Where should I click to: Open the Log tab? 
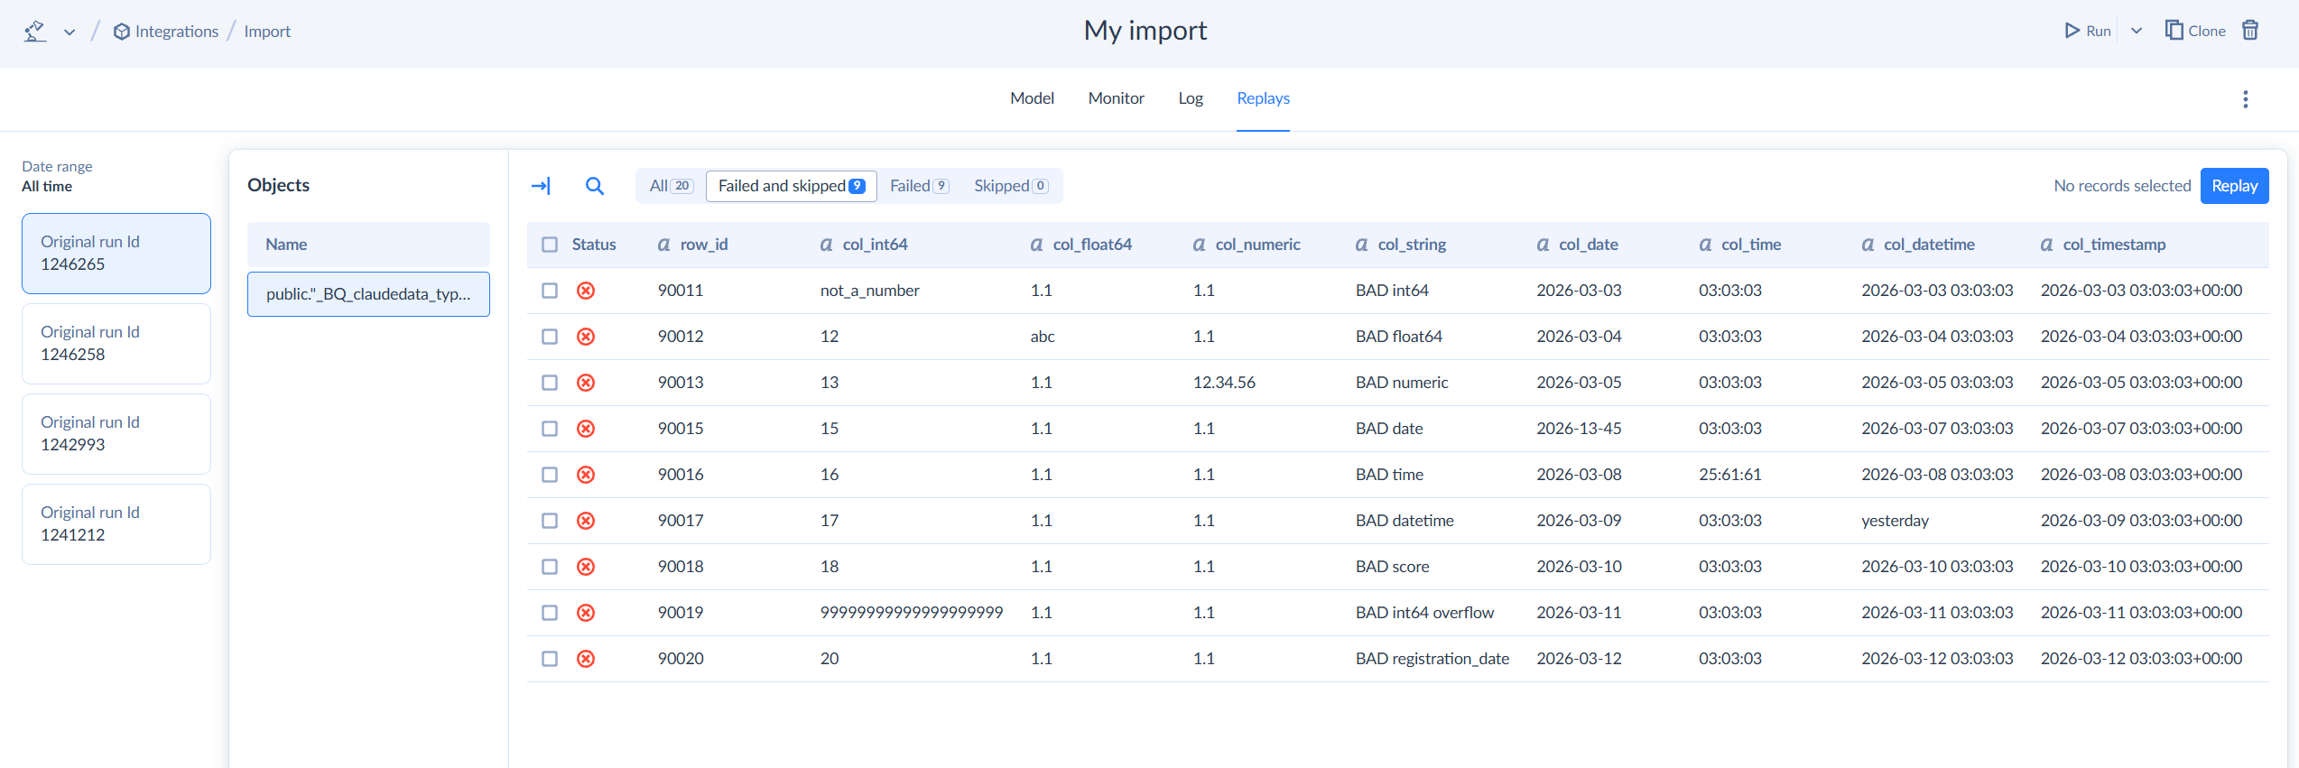click(1191, 98)
